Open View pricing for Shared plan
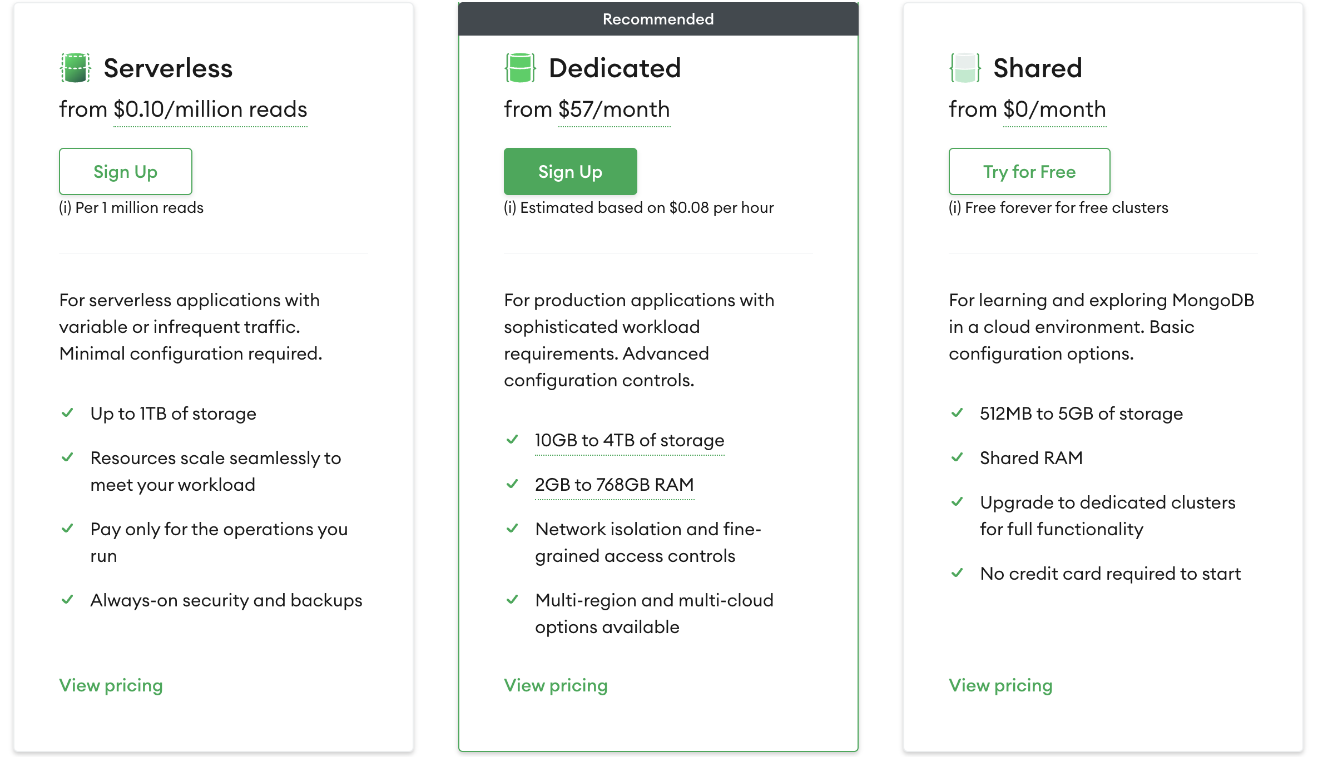The image size is (1318, 757). coord(1000,685)
